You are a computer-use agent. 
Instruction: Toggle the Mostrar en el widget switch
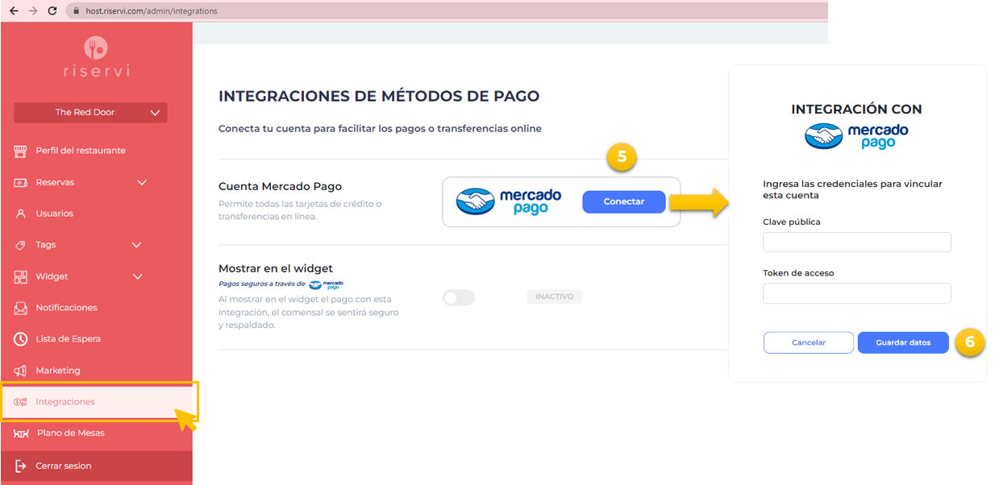coord(459,298)
